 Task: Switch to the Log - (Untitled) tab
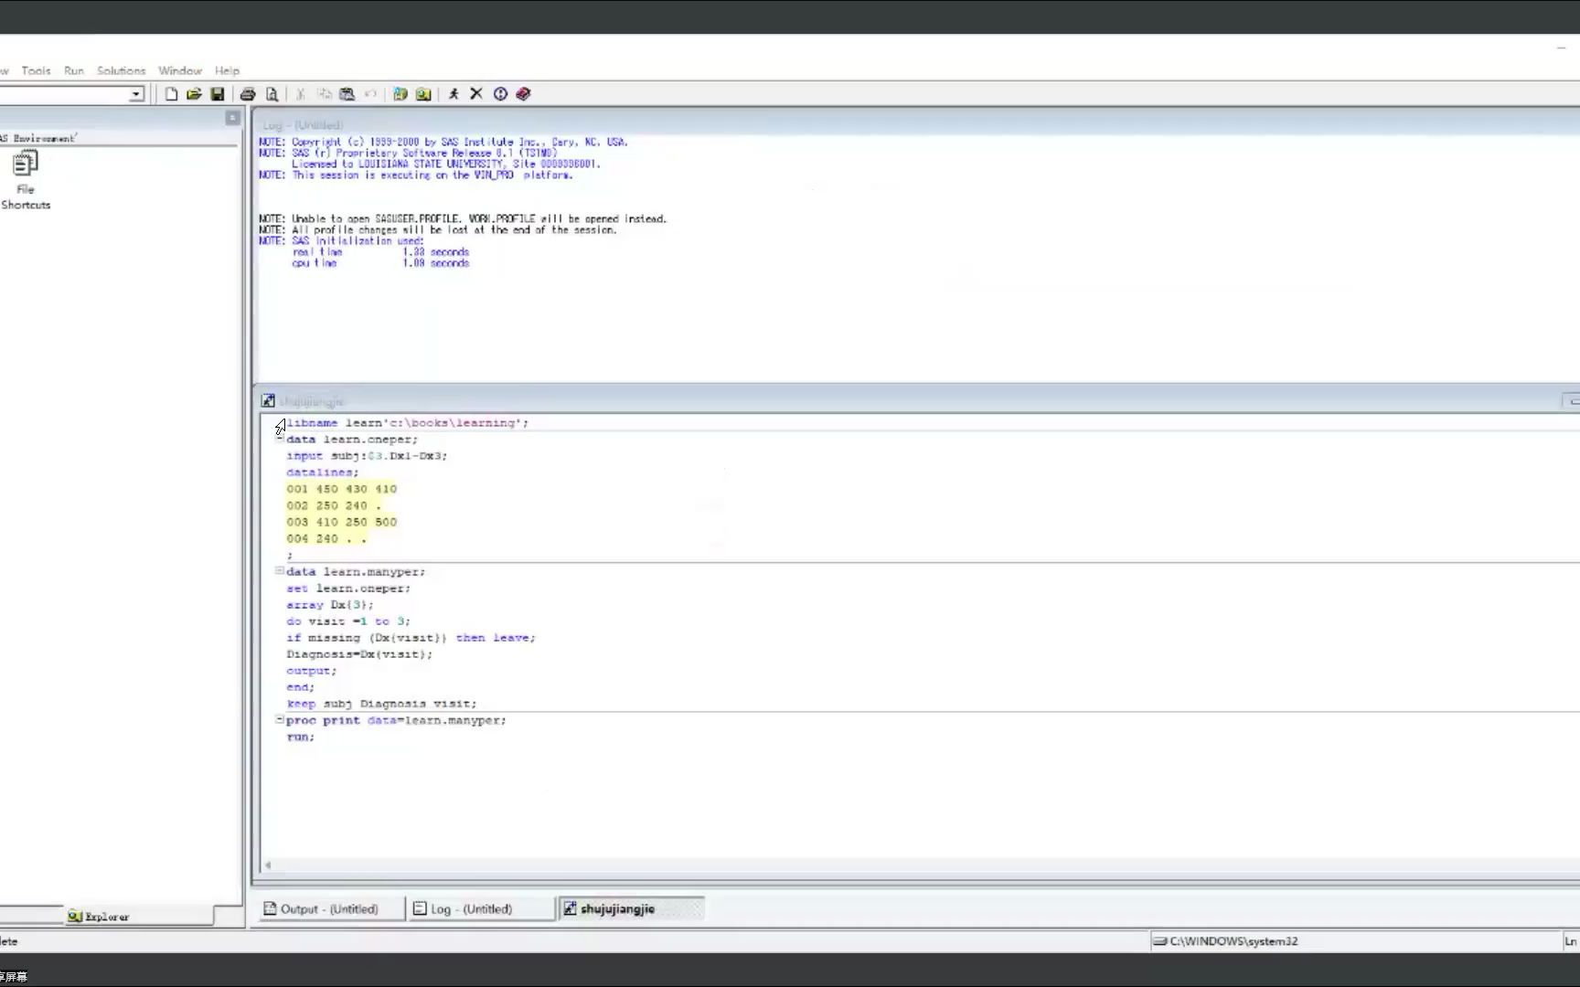(480, 908)
